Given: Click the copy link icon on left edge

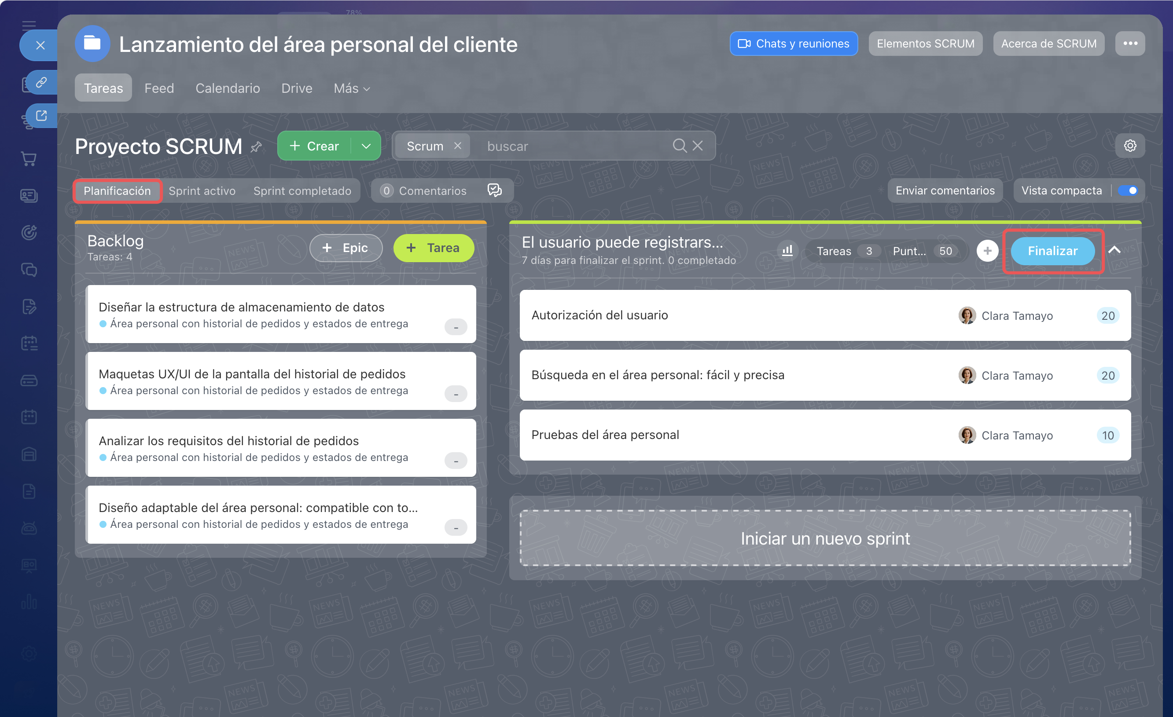Looking at the screenshot, I should tap(41, 82).
